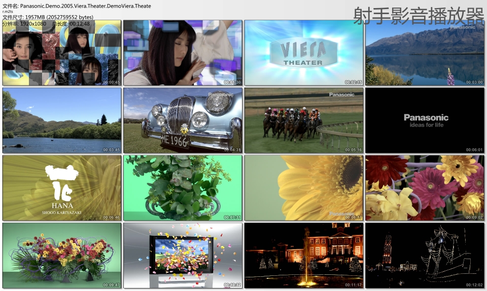Viewport: 487px width, 291px height.
Task: Click the r.m2ts file extension text
Action: pos(8,12)
